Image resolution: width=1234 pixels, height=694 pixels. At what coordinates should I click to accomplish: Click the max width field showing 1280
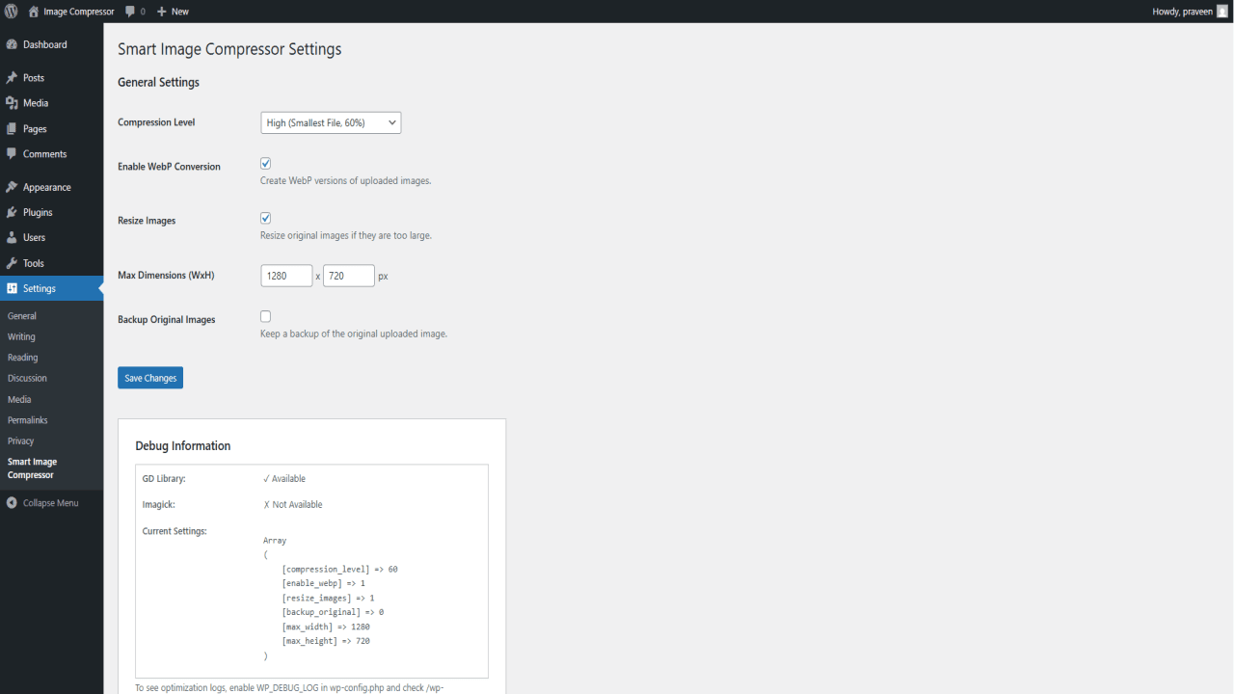pos(286,276)
